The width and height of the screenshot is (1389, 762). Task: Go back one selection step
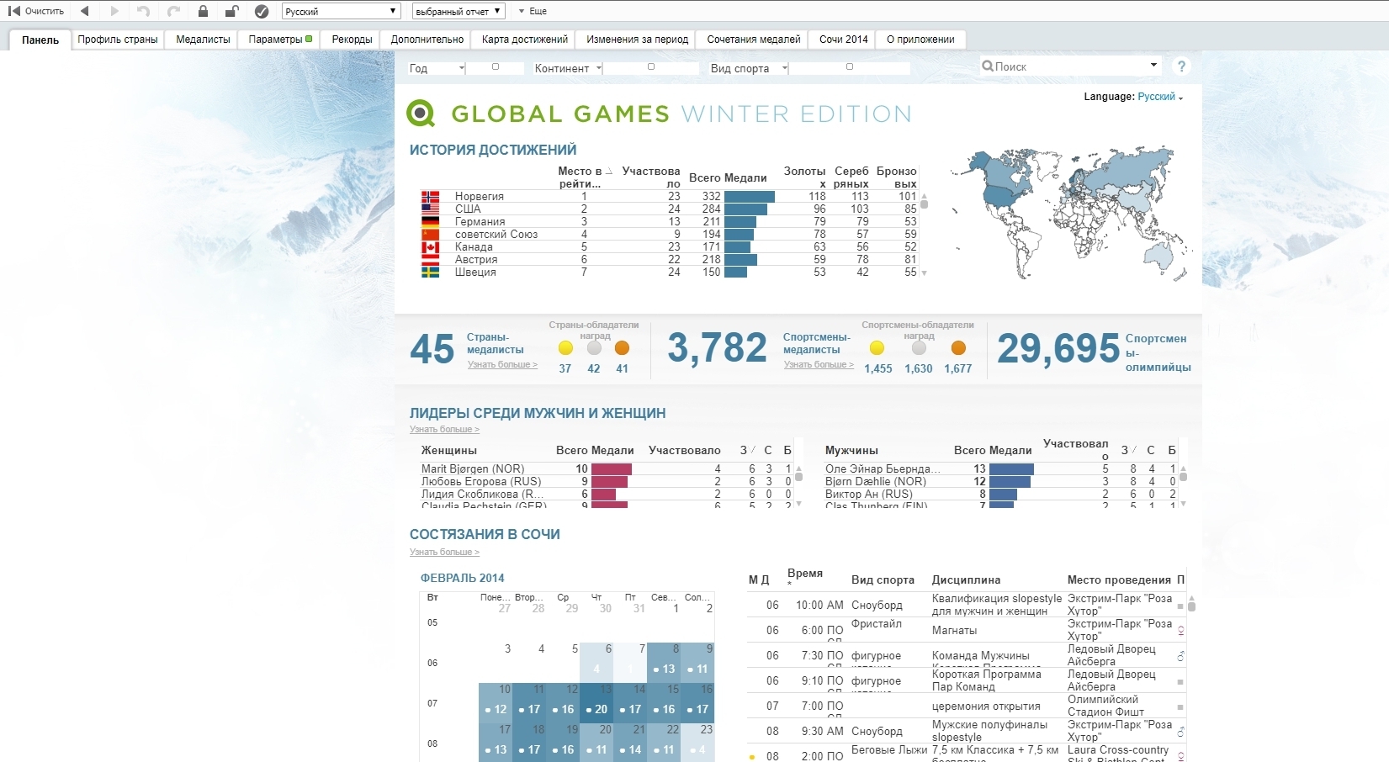[x=84, y=11]
